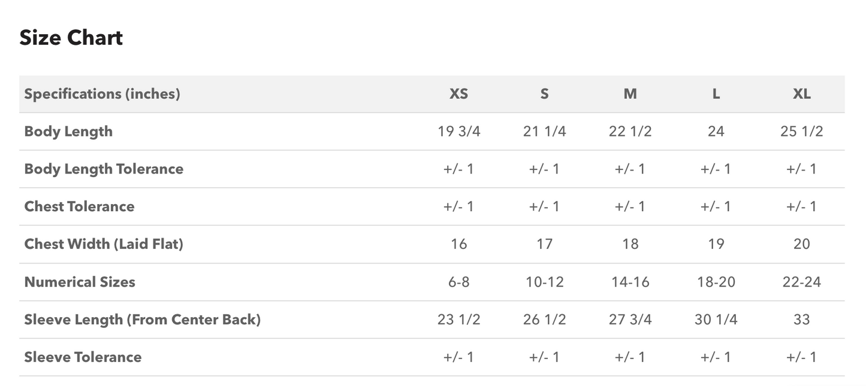The height and width of the screenshot is (386, 866).
Task: Select the S column header
Action: pyautogui.click(x=544, y=94)
